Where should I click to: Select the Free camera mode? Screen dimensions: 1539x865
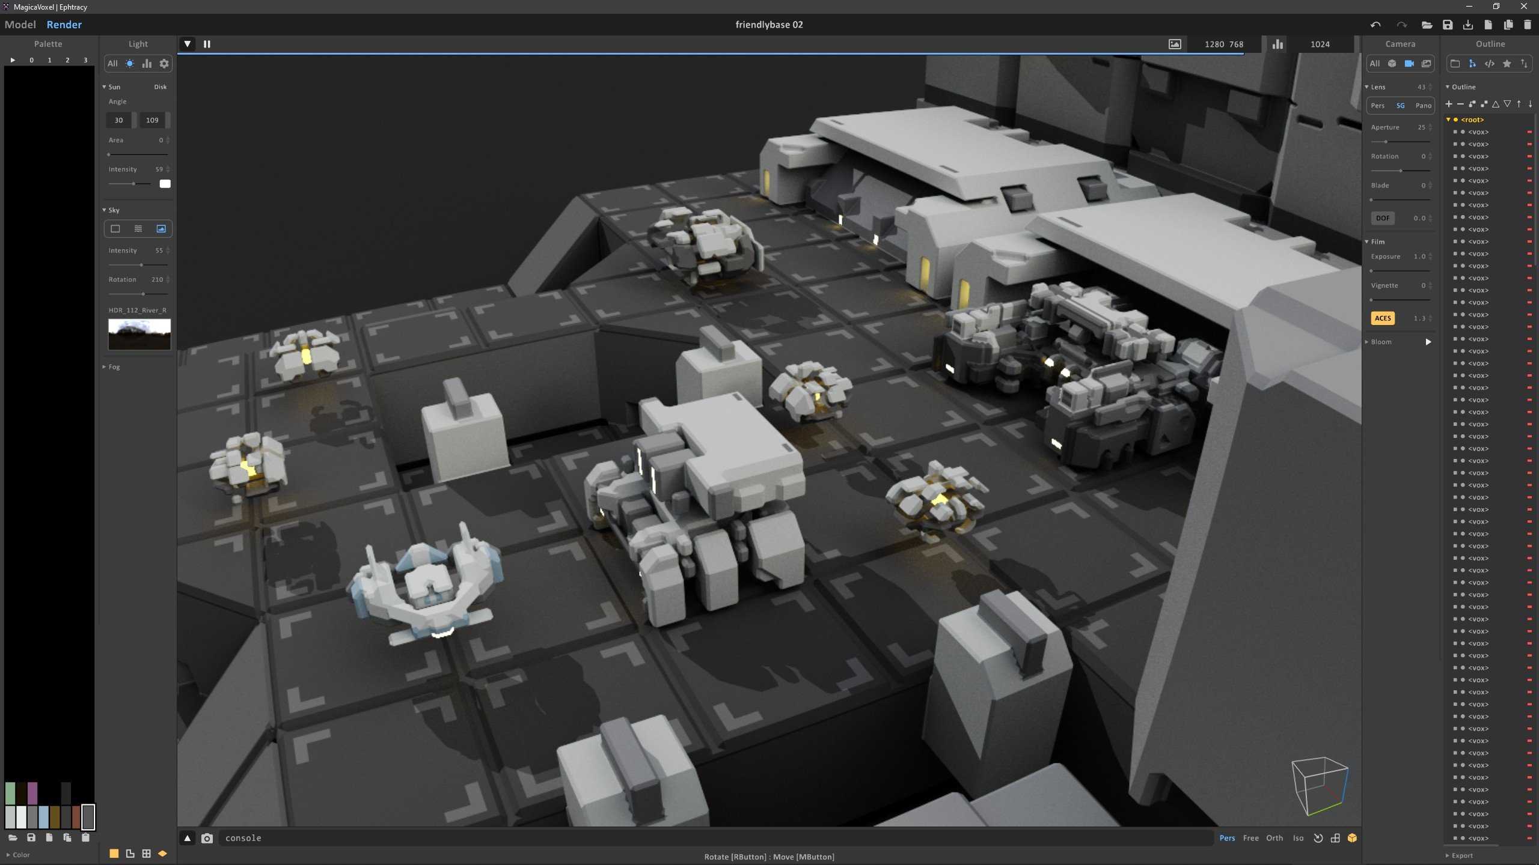(1250, 838)
